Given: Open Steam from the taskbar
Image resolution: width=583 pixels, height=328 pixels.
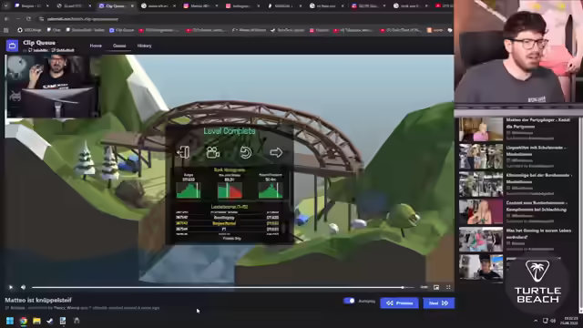Looking at the screenshot, I should (x=50, y=321).
